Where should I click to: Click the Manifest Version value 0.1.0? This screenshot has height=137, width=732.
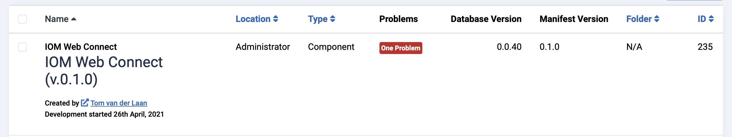(549, 47)
